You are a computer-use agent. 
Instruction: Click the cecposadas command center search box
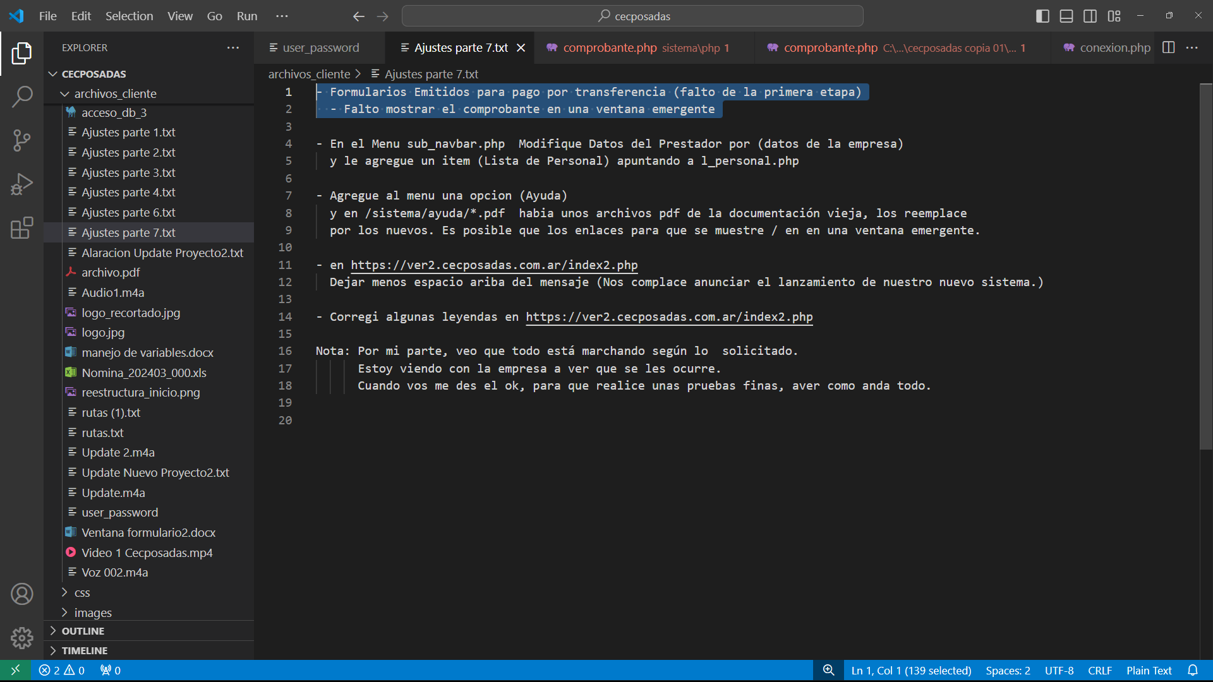click(x=632, y=16)
